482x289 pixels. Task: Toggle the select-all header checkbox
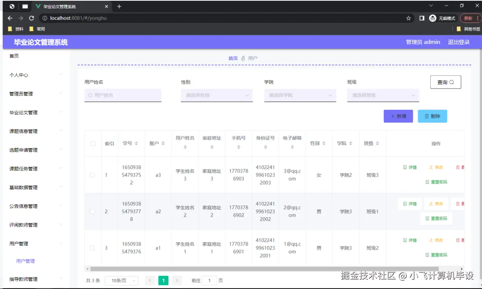93,143
